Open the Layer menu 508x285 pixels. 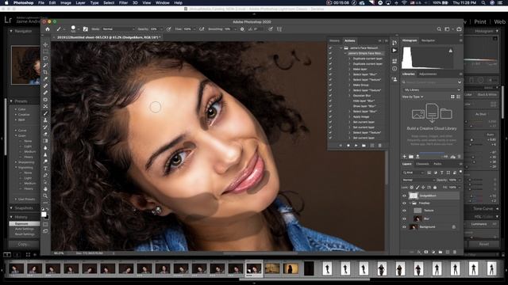tap(80, 2)
